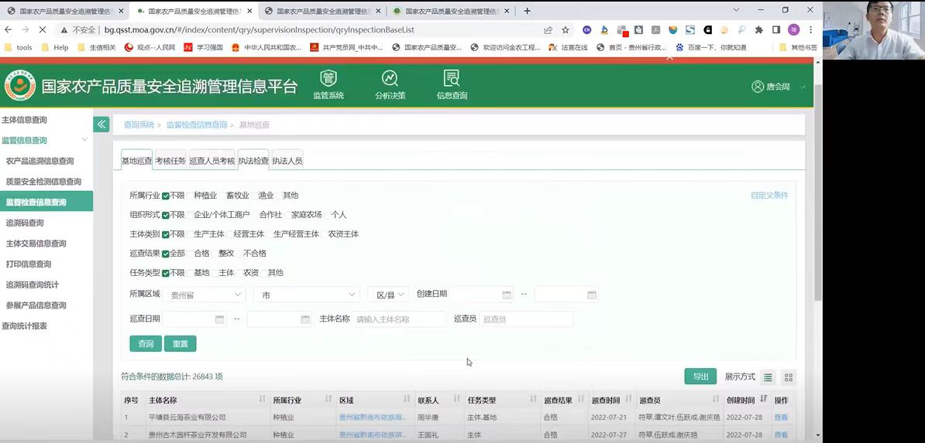Focus the 主体名称 input field
Screen dimensions: 925x443
point(399,319)
